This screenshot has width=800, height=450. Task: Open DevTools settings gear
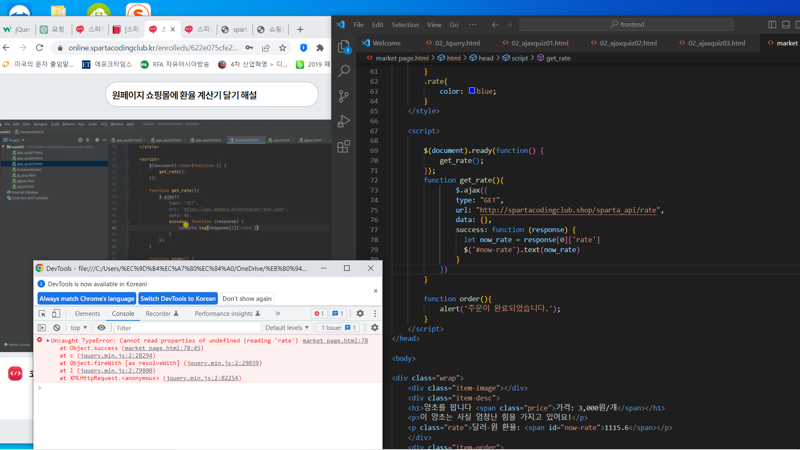coord(360,313)
